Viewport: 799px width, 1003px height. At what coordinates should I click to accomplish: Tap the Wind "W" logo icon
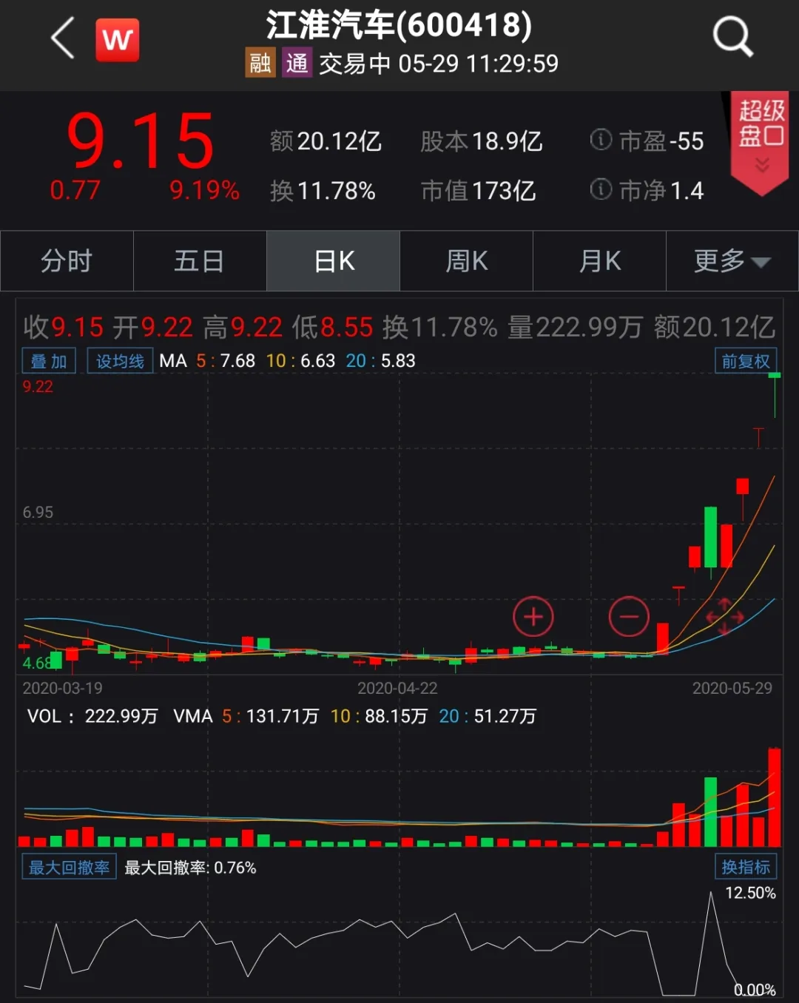118,38
